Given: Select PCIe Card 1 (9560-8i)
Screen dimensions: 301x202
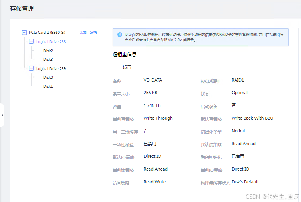Looking at the screenshot, I should pos(47,33).
